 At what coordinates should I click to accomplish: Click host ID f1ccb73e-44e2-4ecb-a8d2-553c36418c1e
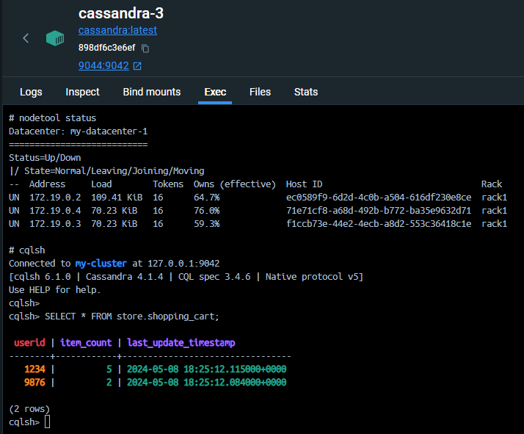click(x=379, y=224)
